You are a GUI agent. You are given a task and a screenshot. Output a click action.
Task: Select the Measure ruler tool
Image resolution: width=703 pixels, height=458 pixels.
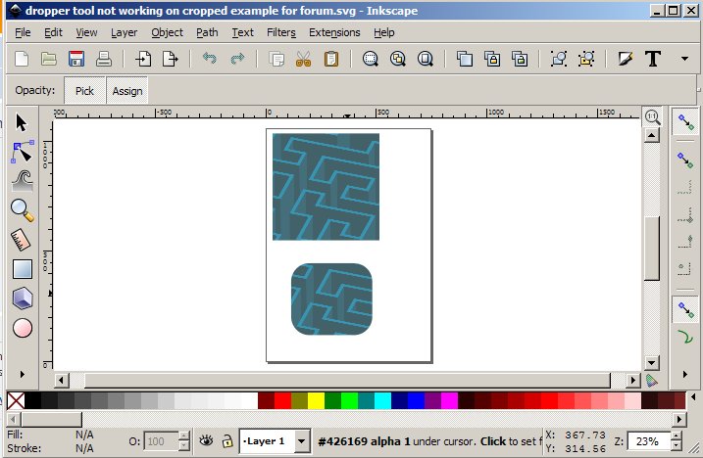point(22,239)
